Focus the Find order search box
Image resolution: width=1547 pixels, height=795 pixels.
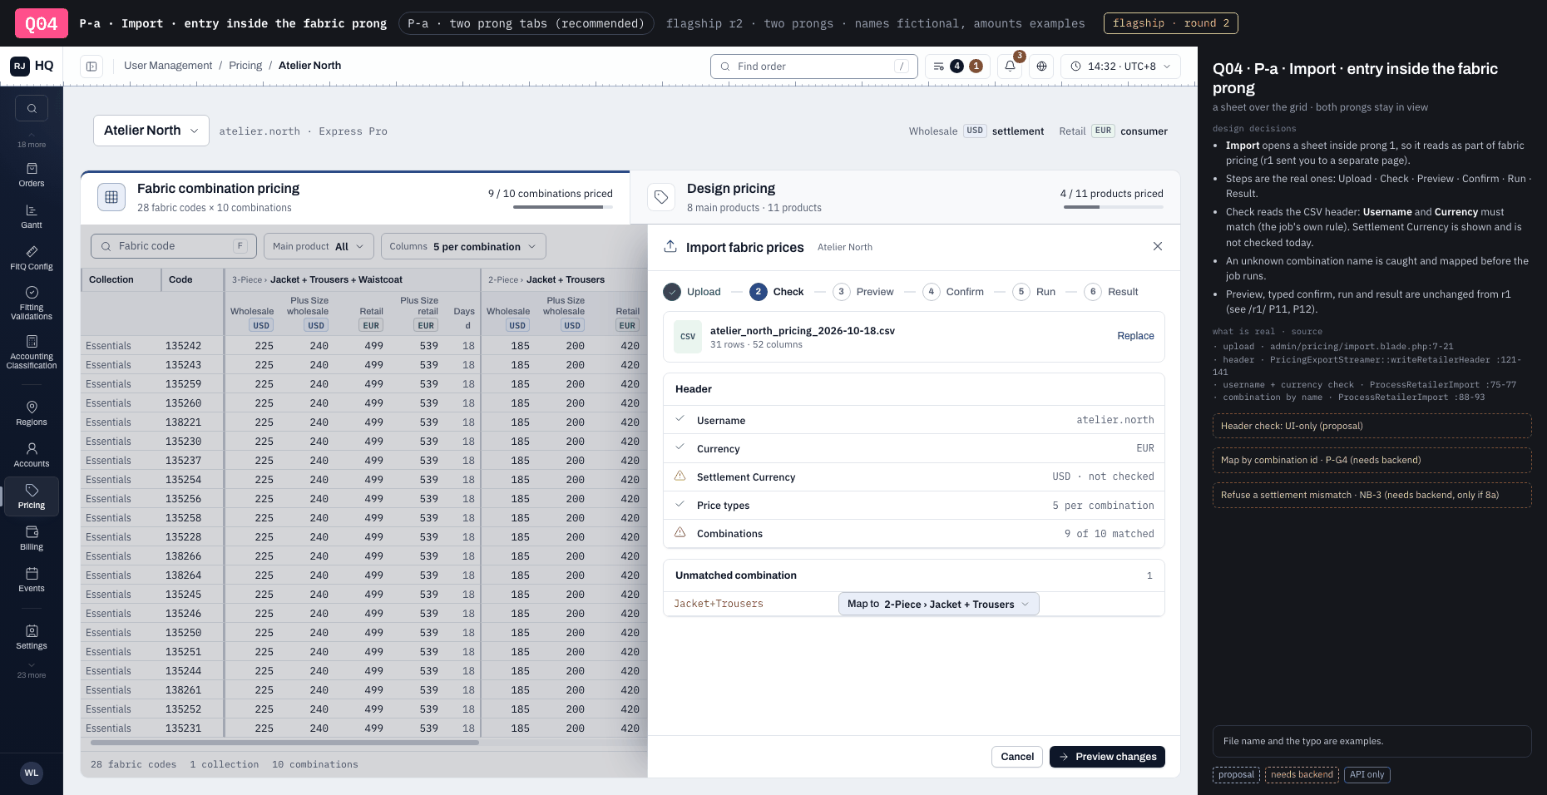click(x=814, y=67)
